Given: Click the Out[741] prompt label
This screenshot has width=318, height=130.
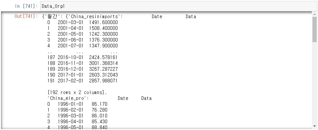Looking at the screenshot, I should pos(26,17).
